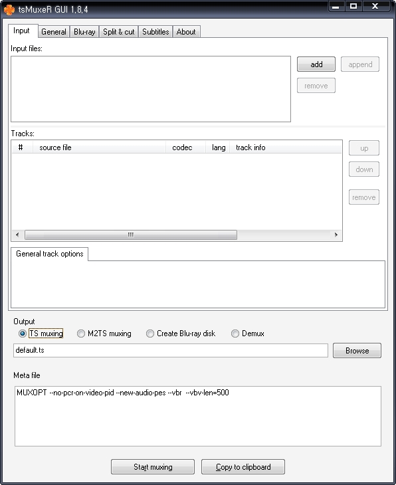Click the output filename field default.ts
Image resolution: width=396 pixels, height=485 pixels.
point(171,350)
